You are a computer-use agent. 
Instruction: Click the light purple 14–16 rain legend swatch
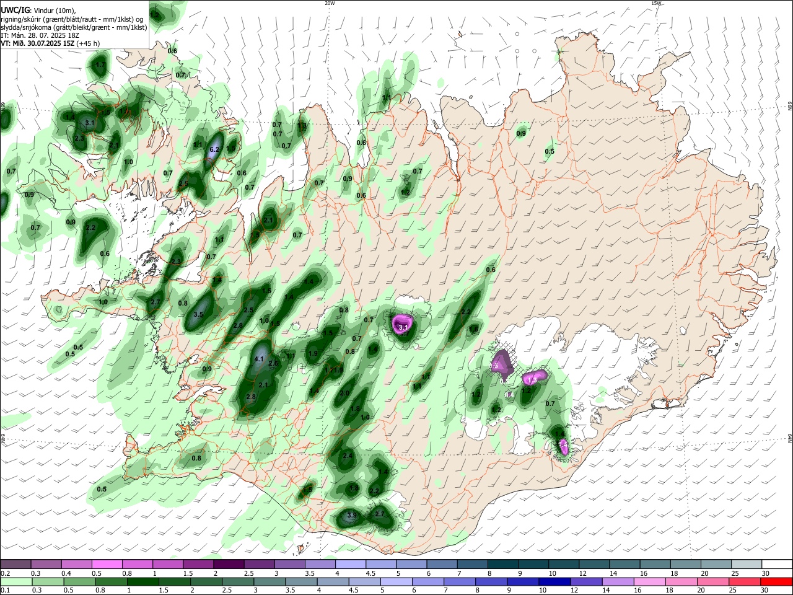[x=618, y=582]
